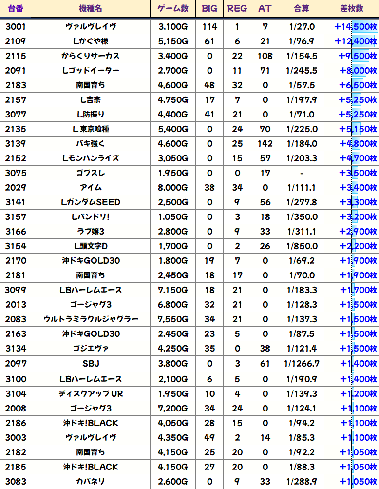
Task: Click the ラブ嬢3 machine name
Action: pyautogui.click(x=91, y=232)
